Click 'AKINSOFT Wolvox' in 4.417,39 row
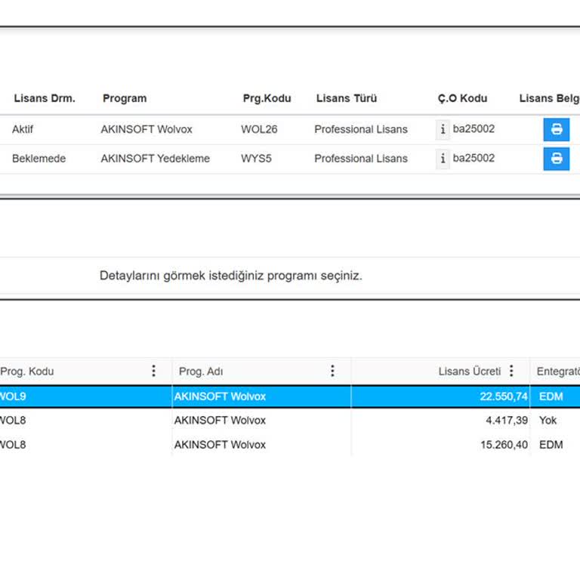580x580 pixels. (x=220, y=420)
